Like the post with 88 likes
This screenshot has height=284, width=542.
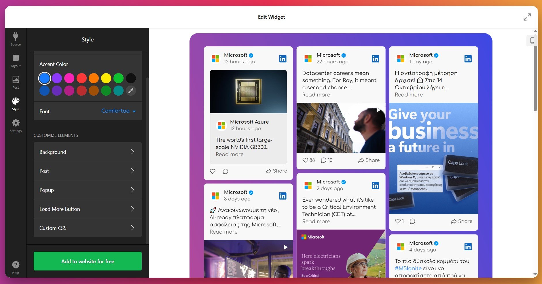point(305,160)
